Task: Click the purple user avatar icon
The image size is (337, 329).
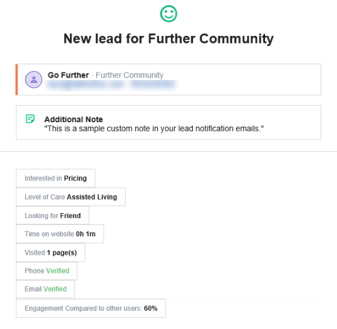Action: pyautogui.click(x=33, y=79)
